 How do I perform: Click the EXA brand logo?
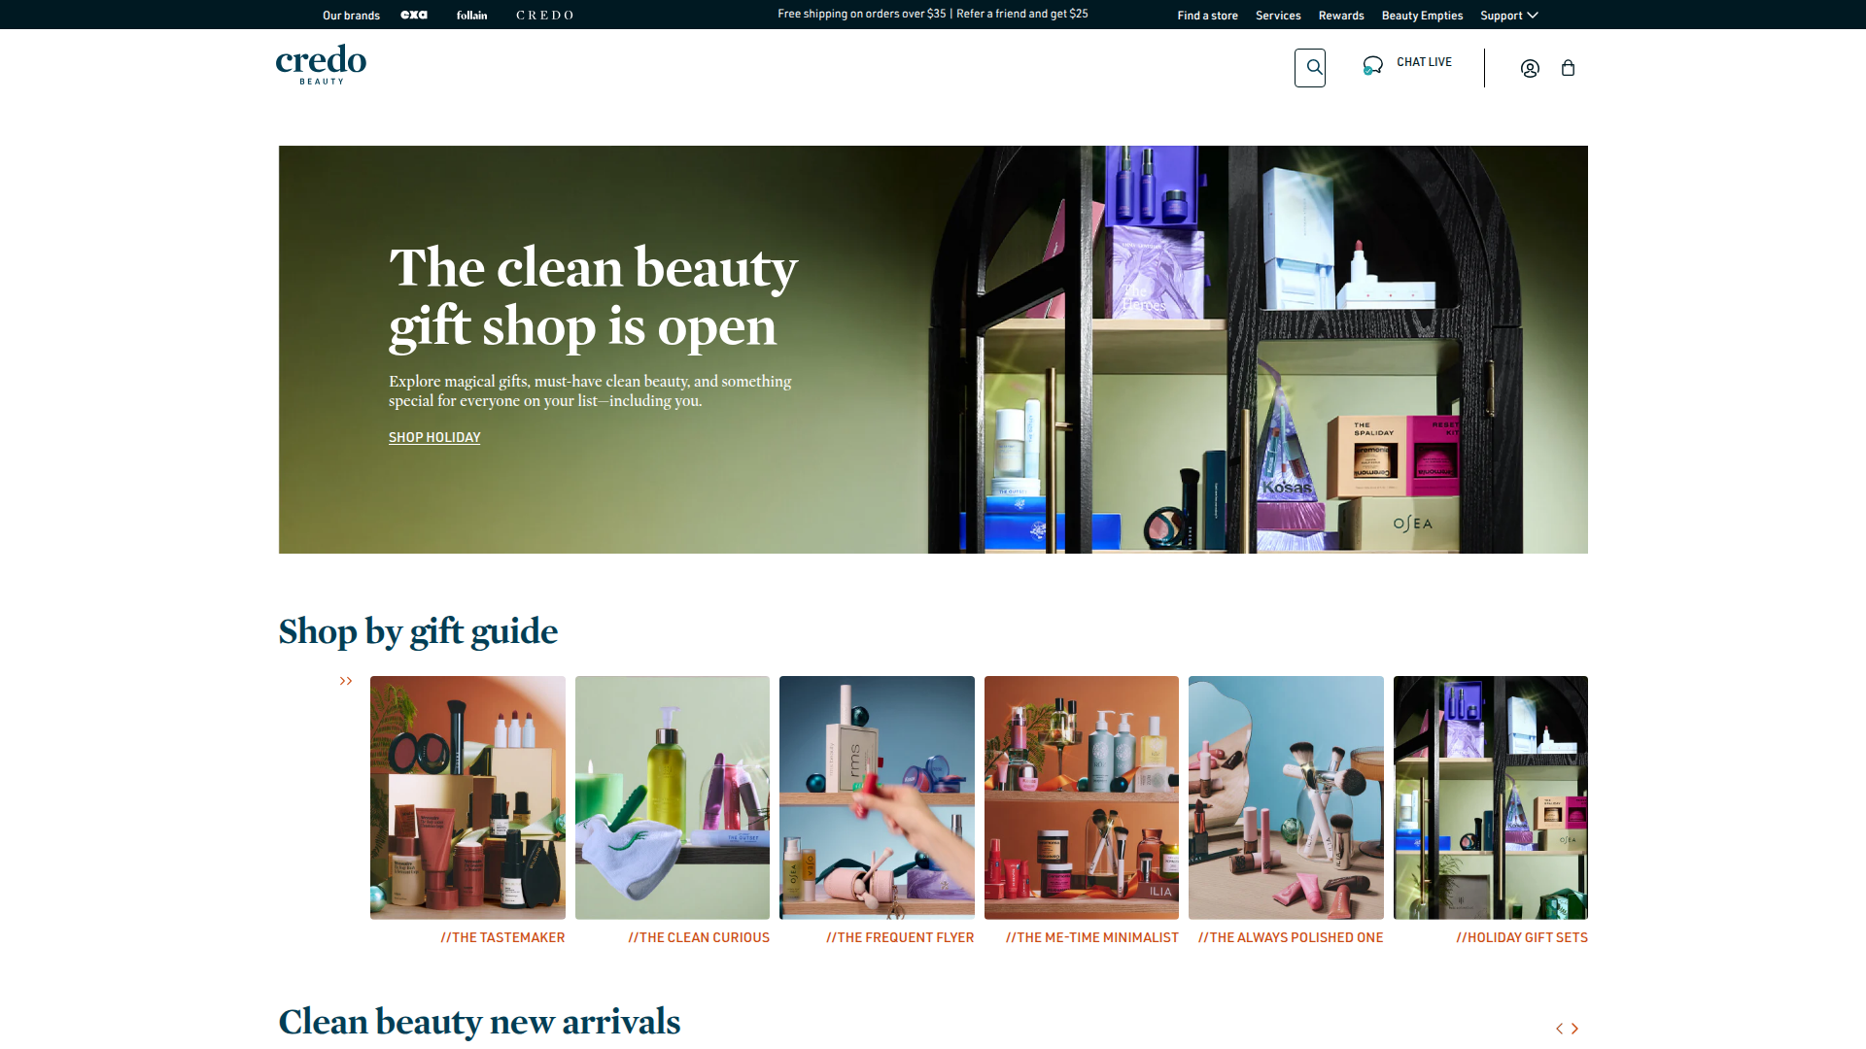click(x=414, y=16)
